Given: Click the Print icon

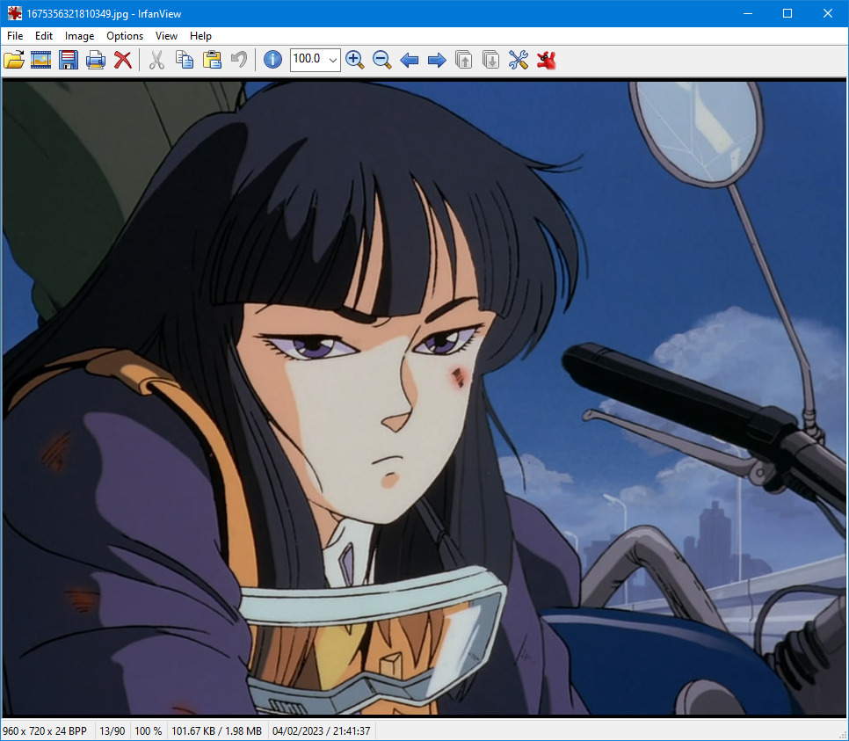Looking at the screenshot, I should [x=95, y=60].
